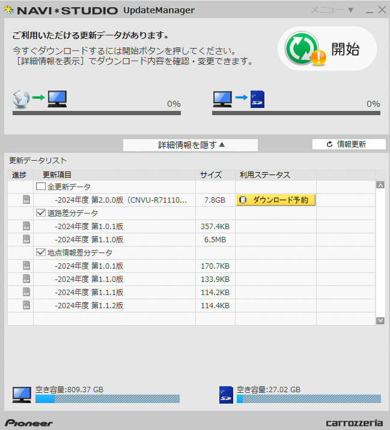Click SD card capacity bar 27.02 GB
The height and width of the screenshot is (430, 390).
[309, 399]
